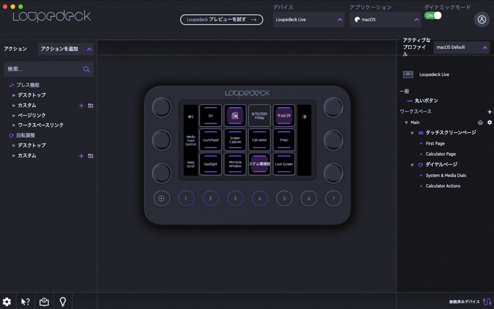Screen dimensions: 494x309
Task: Select the Lock Screen touch button
Action: tap(284, 164)
